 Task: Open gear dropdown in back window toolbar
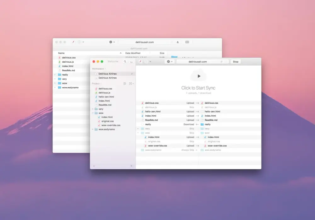(x=112, y=42)
